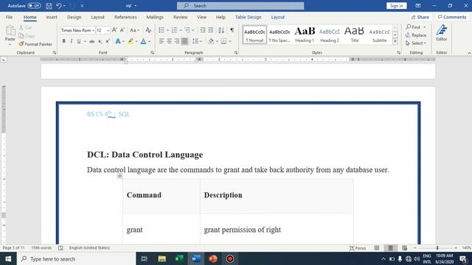Switch to the Design tab
The image size is (472, 265).
click(74, 17)
